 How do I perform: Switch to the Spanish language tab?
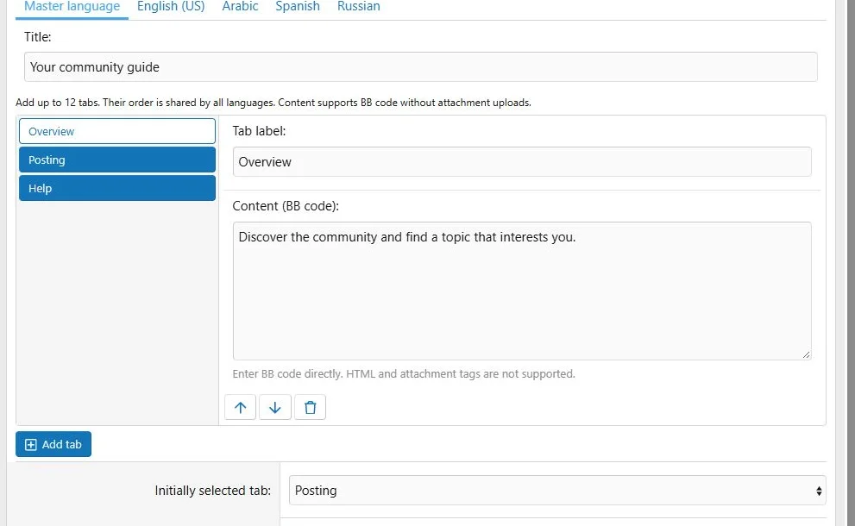[x=297, y=7]
